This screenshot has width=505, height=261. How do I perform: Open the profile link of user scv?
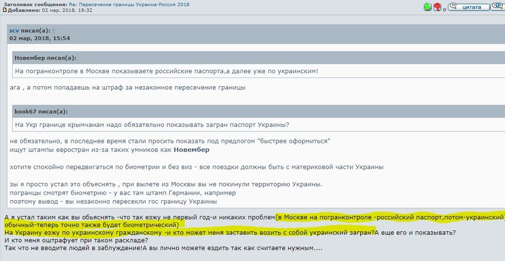click(x=14, y=31)
